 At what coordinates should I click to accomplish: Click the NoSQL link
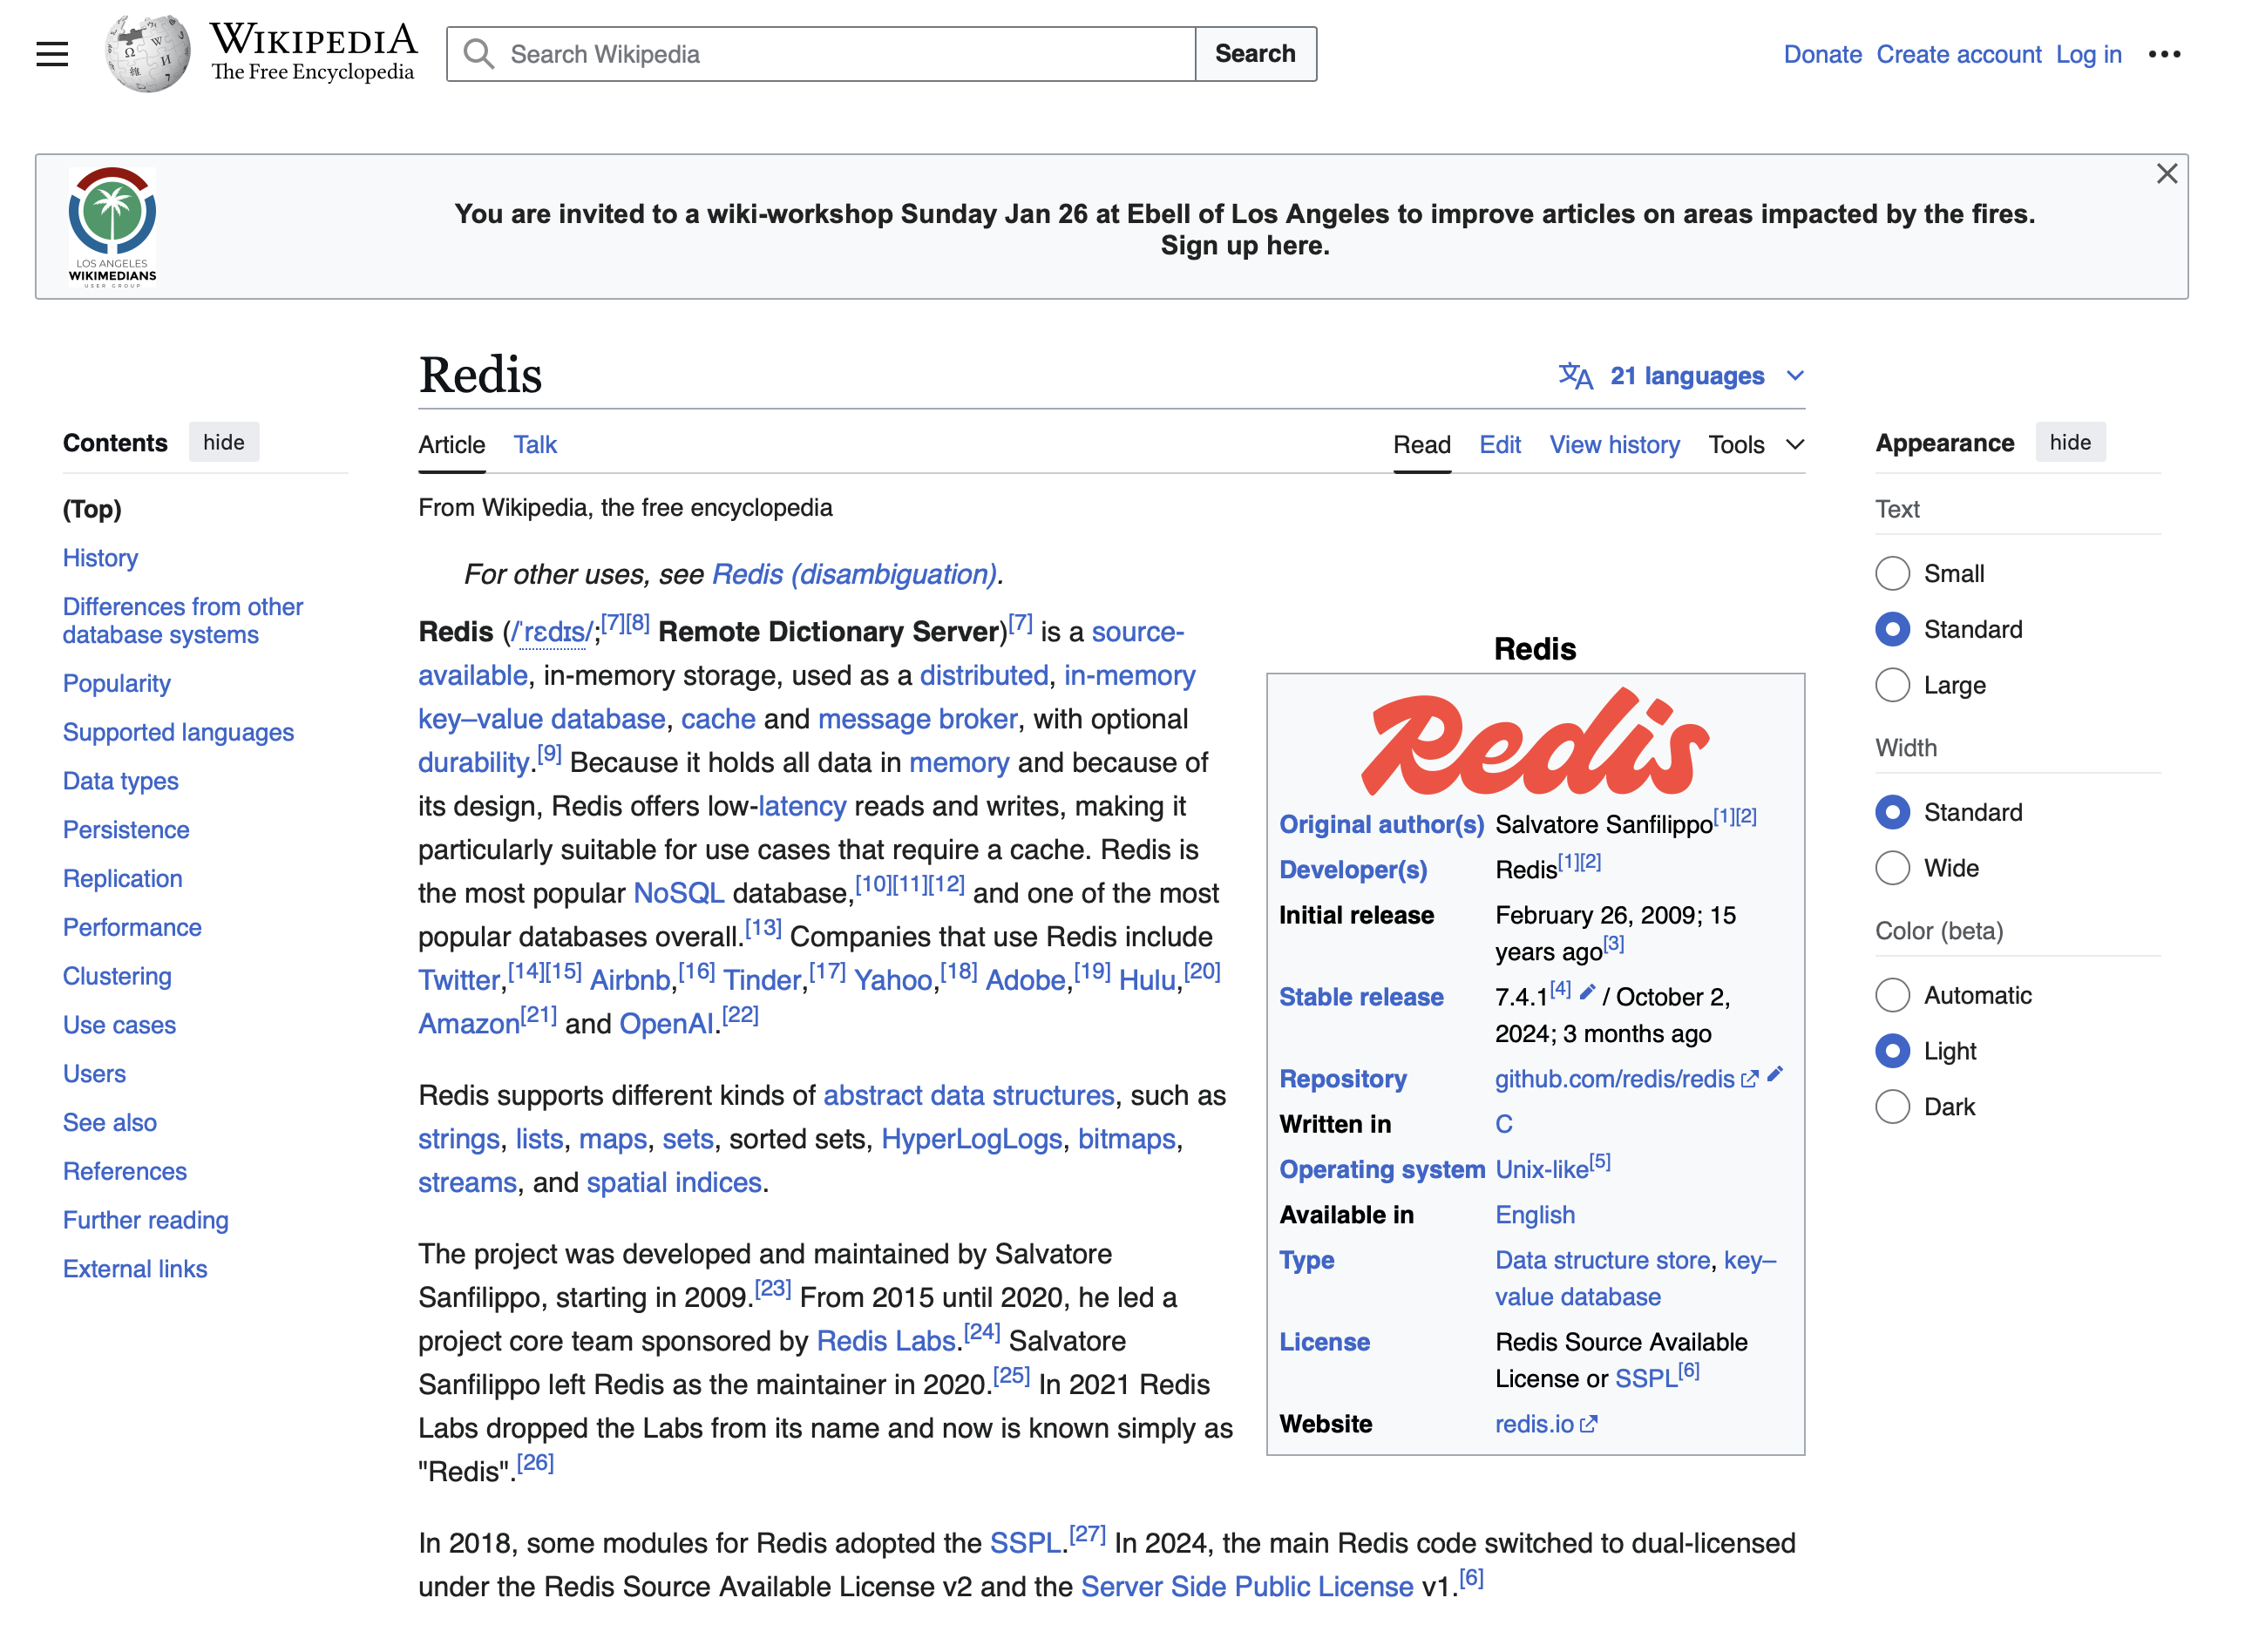pyautogui.click(x=678, y=894)
